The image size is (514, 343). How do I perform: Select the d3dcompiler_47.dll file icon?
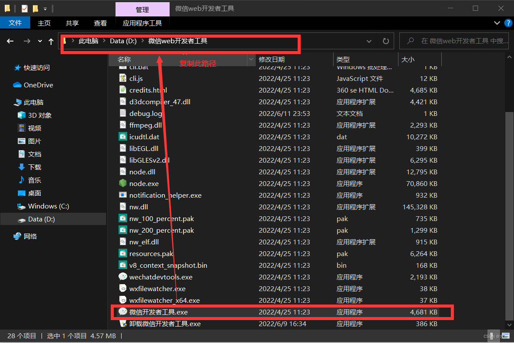123,102
